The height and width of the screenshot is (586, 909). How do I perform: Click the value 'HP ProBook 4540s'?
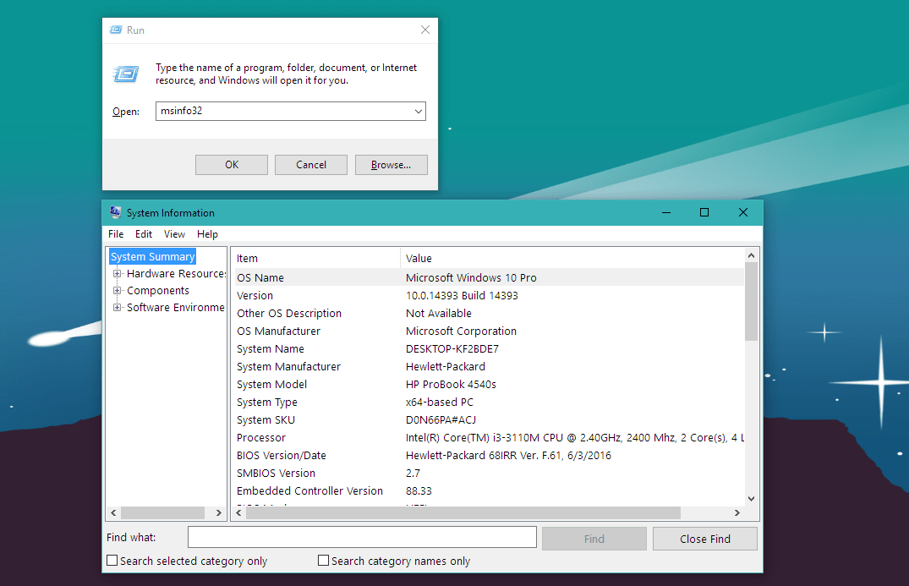[451, 384]
